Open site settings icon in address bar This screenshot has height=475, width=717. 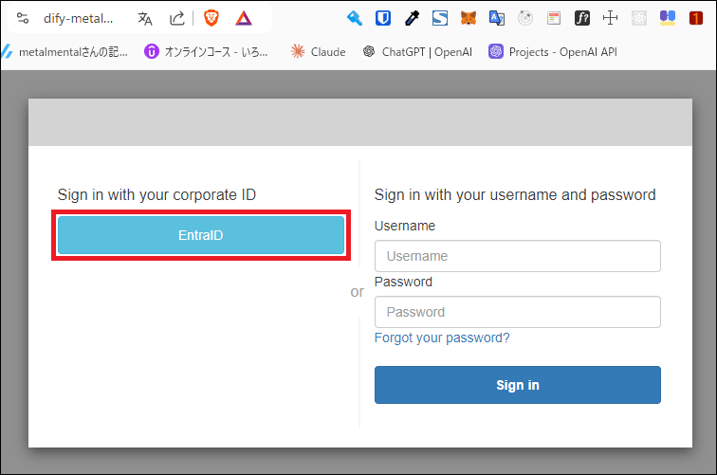point(23,18)
